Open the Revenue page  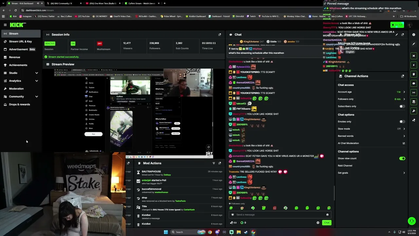coord(21,57)
